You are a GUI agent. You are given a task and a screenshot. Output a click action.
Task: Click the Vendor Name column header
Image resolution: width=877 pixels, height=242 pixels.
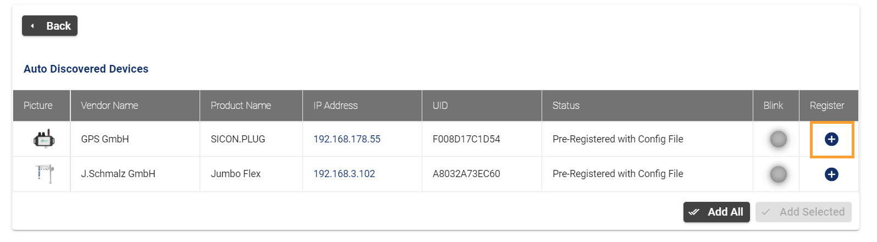click(109, 106)
